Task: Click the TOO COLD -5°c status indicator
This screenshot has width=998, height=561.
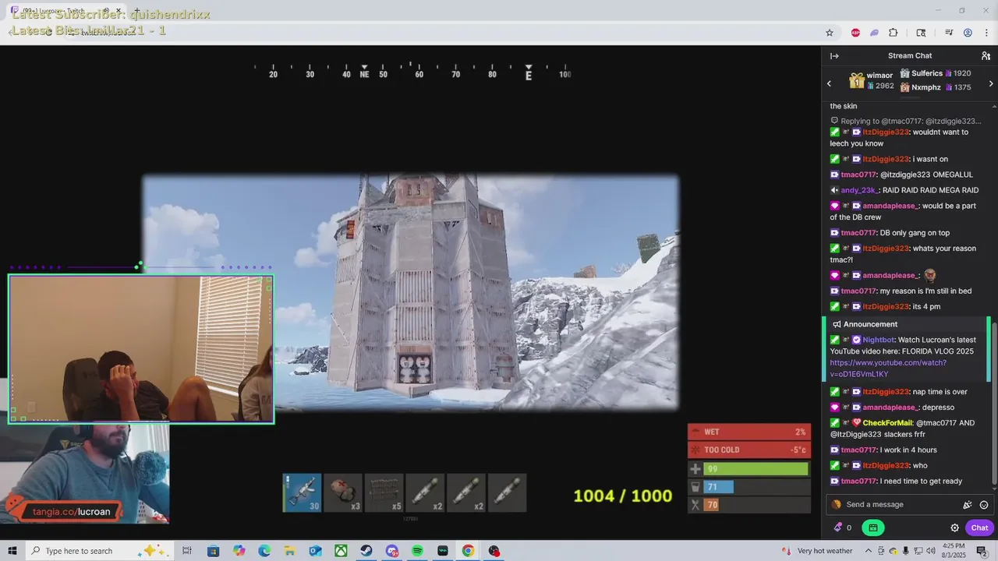Action: click(x=749, y=450)
